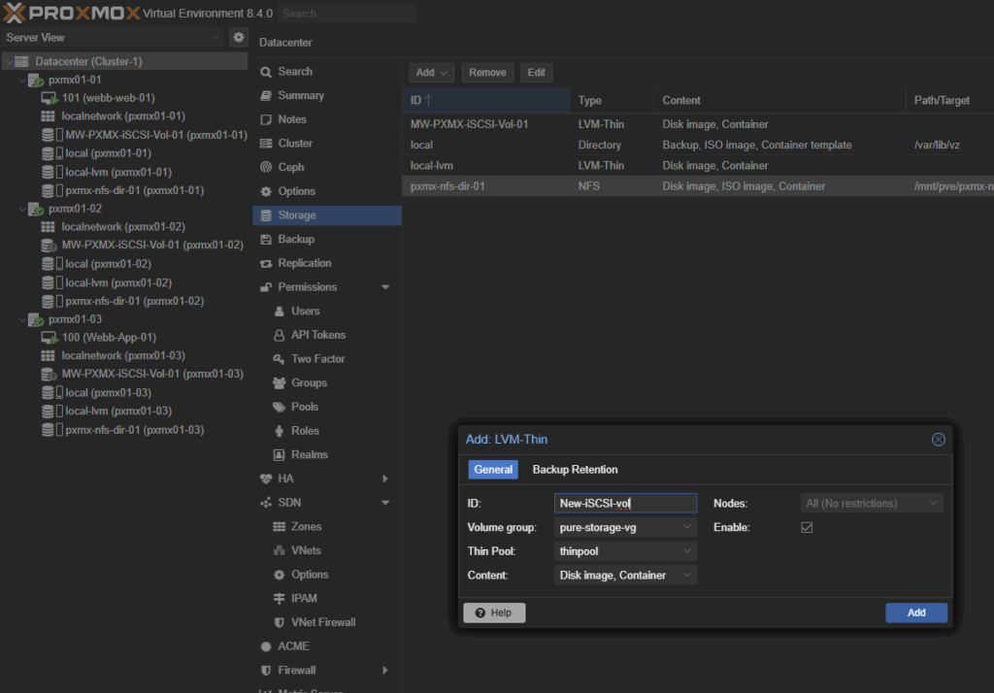Click the Cluster server icon

[x=266, y=144]
